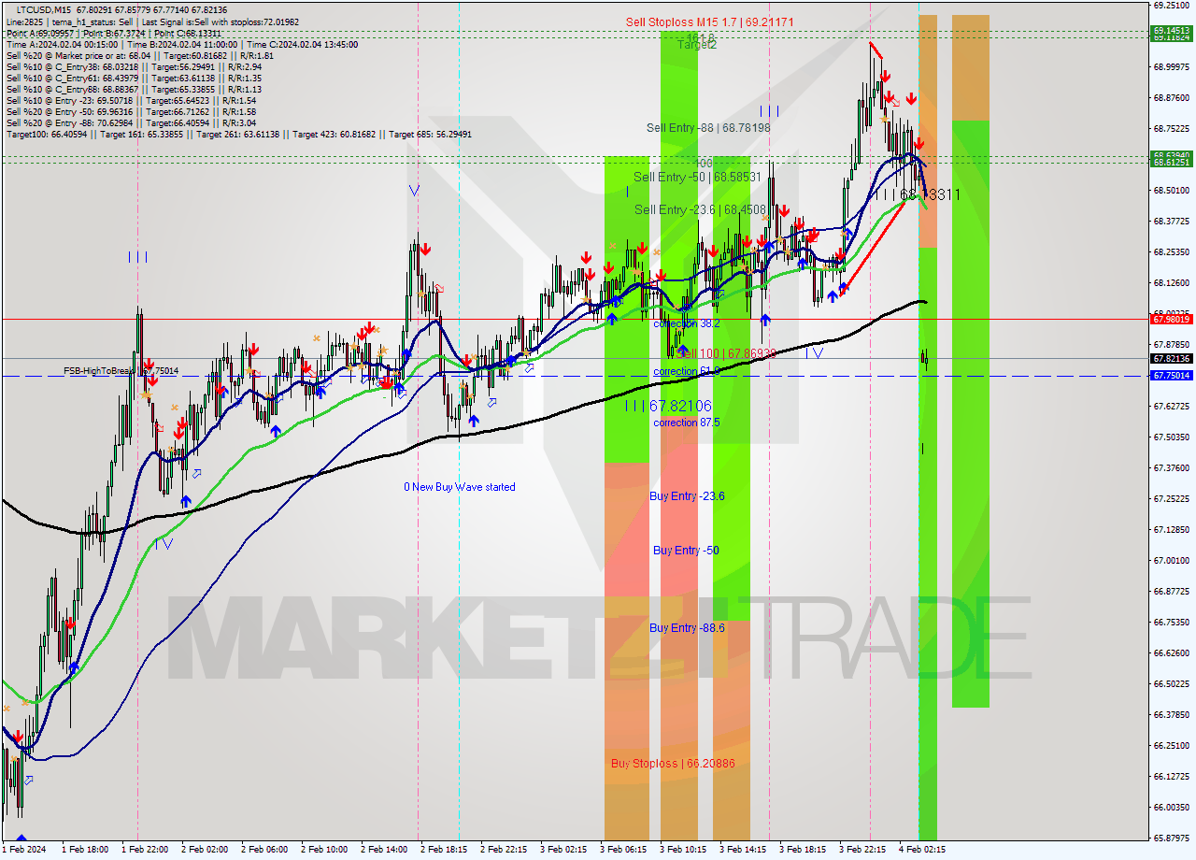
Task: Click '2 Feb 10:00' on the time axis
Action: click(324, 850)
